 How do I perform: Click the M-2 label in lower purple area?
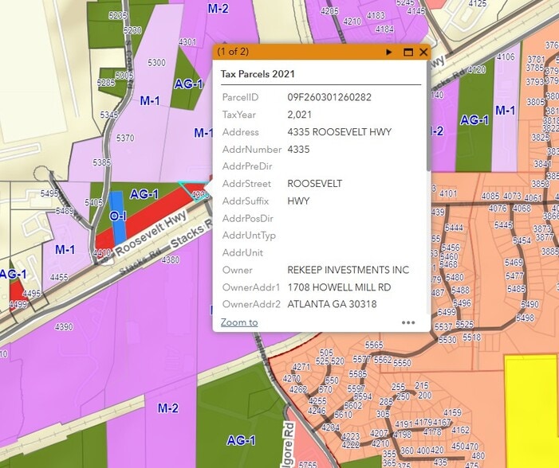click(x=168, y=408)
